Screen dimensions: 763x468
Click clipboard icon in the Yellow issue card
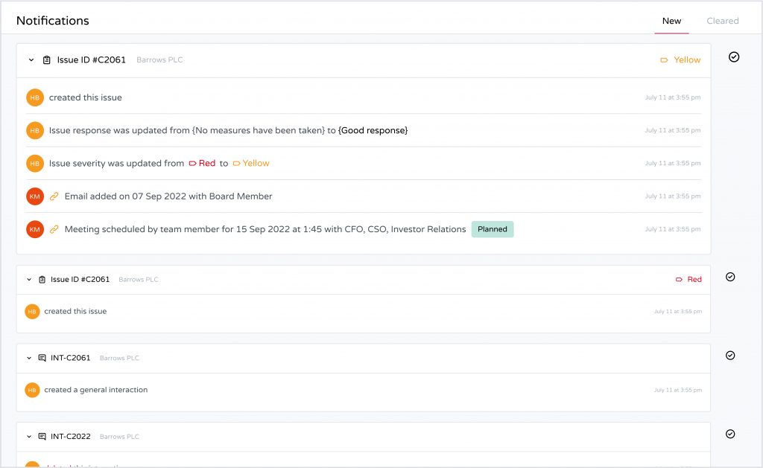click(x=47, y=60)
